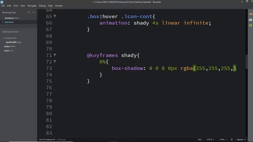
Task: Click the green extension icon in right toolbar
Action: tap(250, 25)
